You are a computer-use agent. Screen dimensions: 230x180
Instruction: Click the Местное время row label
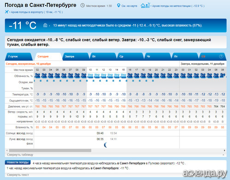(23, 70)
